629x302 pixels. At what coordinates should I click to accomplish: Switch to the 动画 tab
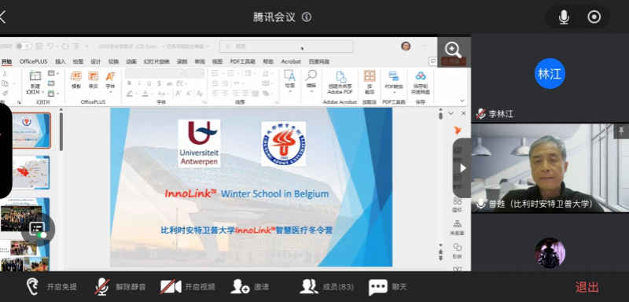pyautogui.click(x=131, y=61)
